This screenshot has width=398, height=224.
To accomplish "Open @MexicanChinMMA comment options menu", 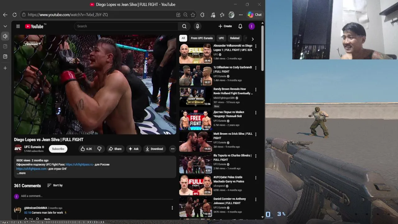I will pyautogui.click(x=172, y=208).
